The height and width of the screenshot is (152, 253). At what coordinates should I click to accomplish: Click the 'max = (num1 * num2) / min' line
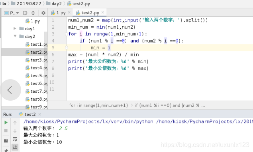click(104, 55)
